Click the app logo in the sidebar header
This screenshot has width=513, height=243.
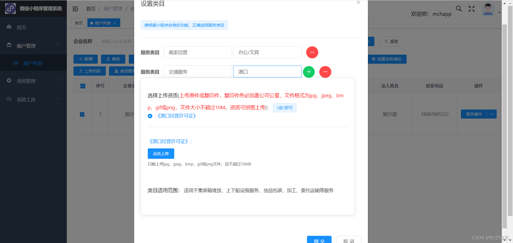pos(10,9)
